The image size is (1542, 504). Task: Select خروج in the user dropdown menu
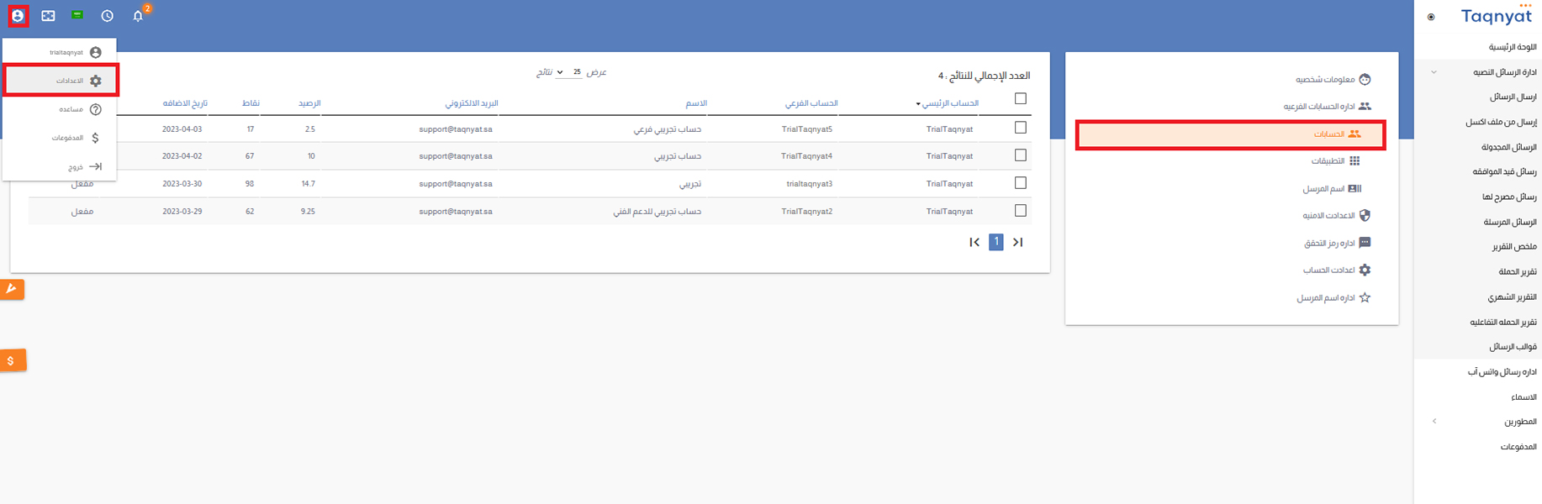click(59, 166)
